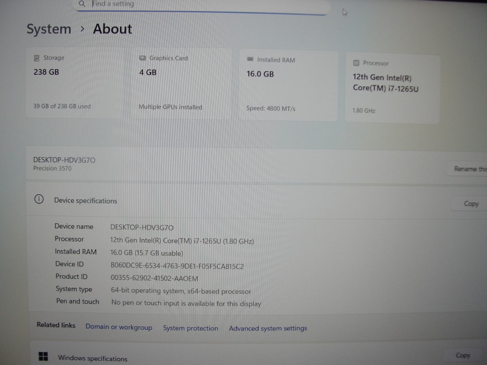
Task: Select the 64-bit operating system text
Action: coord(181,291)
